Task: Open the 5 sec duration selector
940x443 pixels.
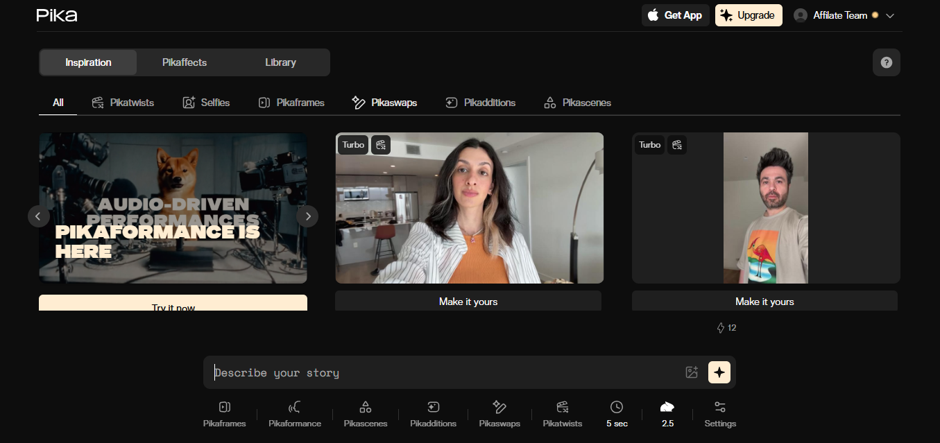Action: point(617,414)
